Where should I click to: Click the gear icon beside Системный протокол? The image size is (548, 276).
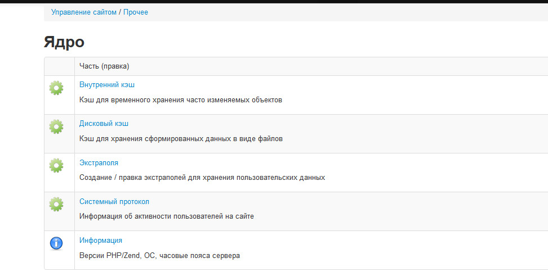coord(56,204)
